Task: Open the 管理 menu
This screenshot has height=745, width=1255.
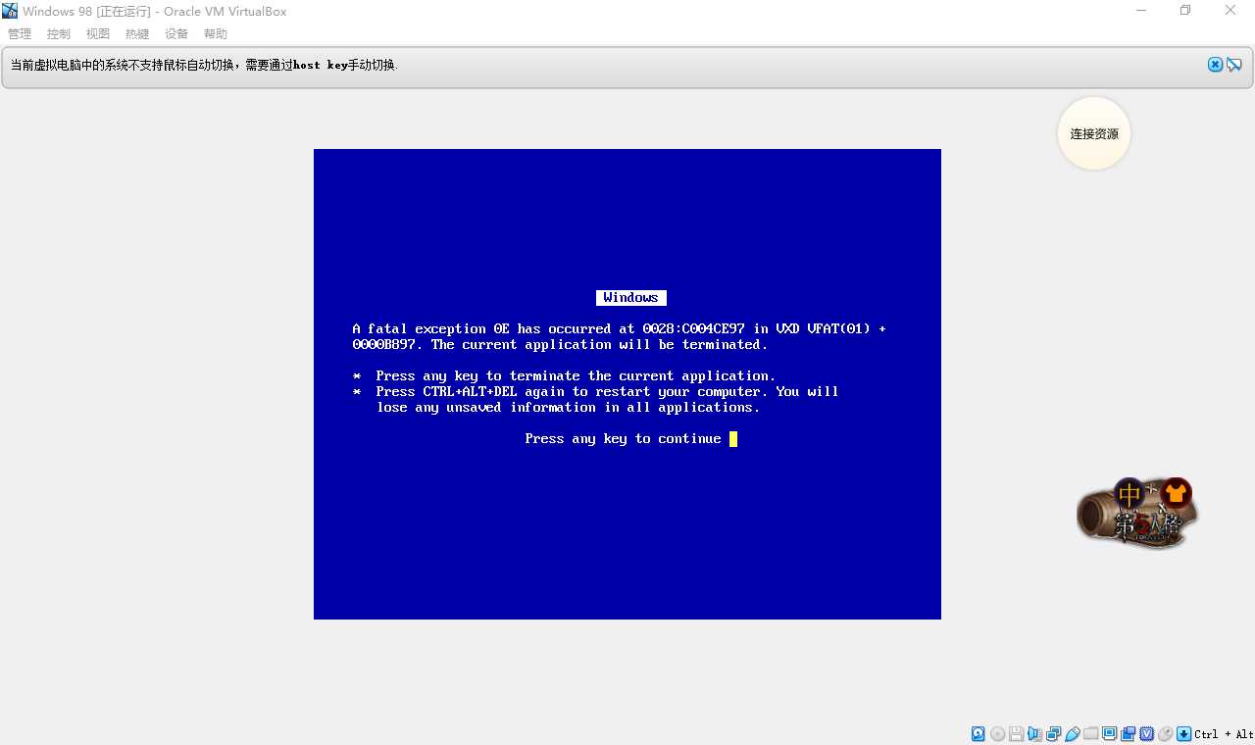Action: pyautogui.click(x=20, y=33)
